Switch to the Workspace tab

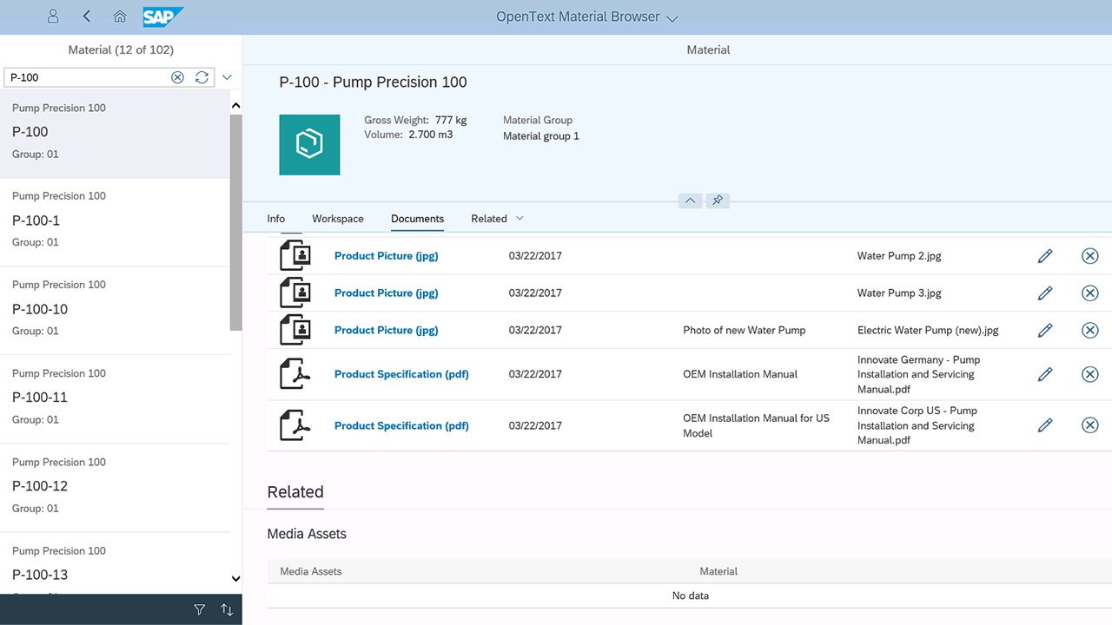(338, 219)
